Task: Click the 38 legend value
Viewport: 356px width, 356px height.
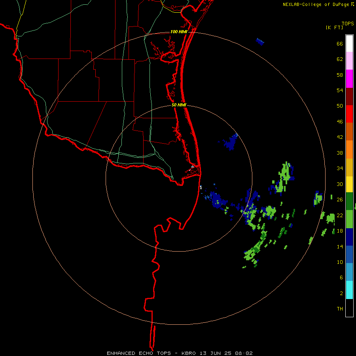Action: coord(340,153)
